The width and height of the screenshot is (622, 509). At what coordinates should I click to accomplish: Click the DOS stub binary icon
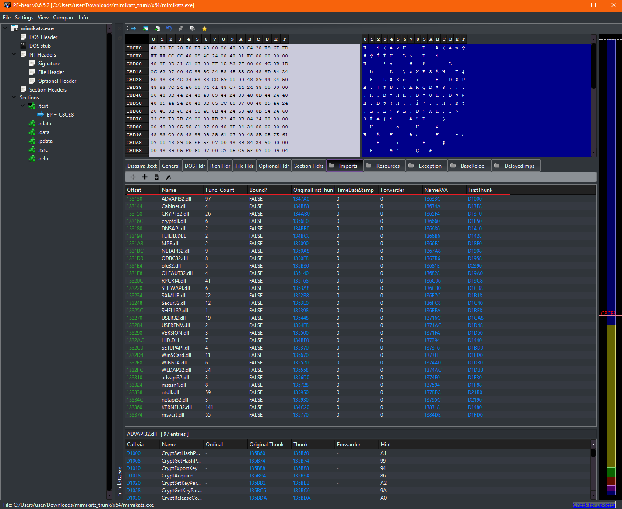(23, 46)
